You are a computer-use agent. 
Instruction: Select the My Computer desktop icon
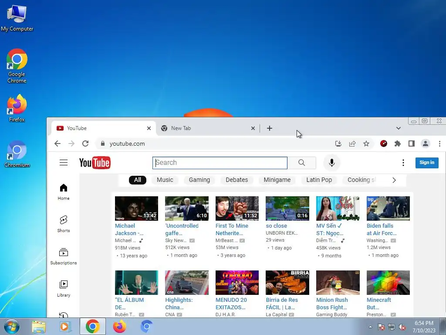click(17, 18)
